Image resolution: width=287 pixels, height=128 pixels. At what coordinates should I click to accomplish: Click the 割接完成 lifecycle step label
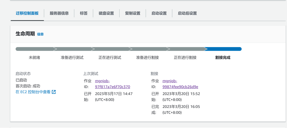coord(223,58)
